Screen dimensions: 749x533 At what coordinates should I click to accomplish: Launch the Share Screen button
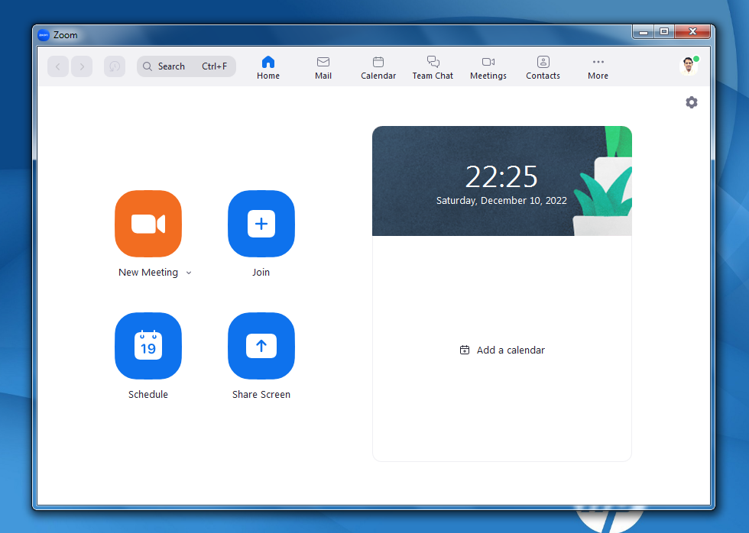261,345
